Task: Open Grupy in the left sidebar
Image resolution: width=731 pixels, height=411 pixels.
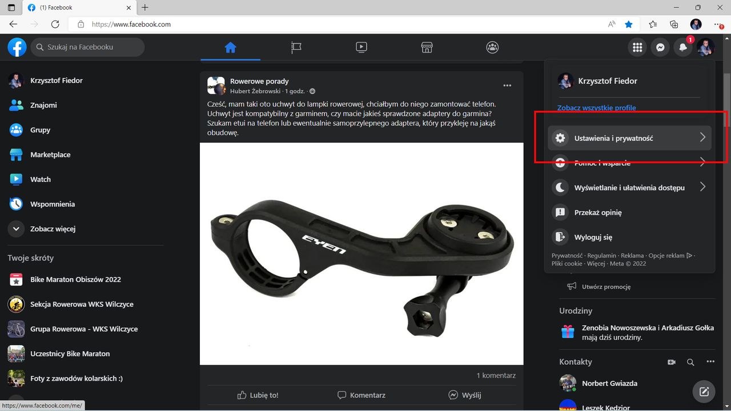Action: 85,130
